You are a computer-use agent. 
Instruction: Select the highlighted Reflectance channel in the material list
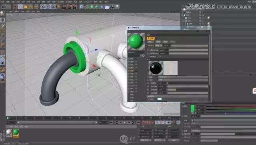(x=132, y=71)
